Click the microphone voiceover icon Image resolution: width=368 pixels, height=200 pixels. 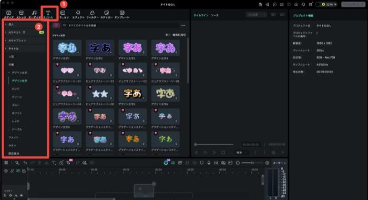coord(209,163)
